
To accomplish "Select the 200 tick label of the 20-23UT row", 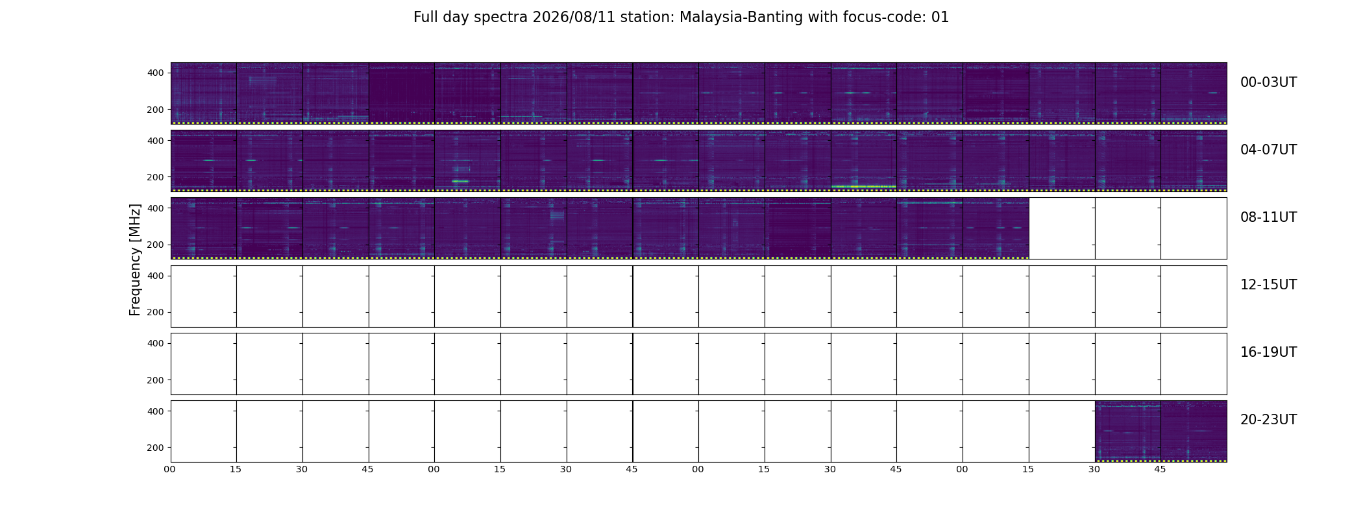I will [156, 448].
